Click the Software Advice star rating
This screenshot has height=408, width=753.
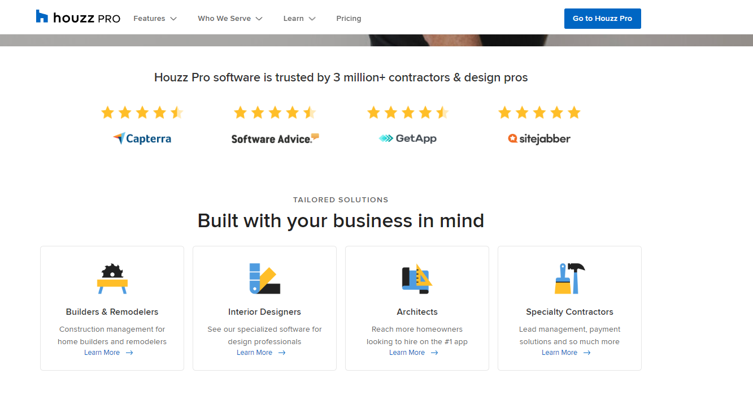pyautogui.click(x=275, y=112)
